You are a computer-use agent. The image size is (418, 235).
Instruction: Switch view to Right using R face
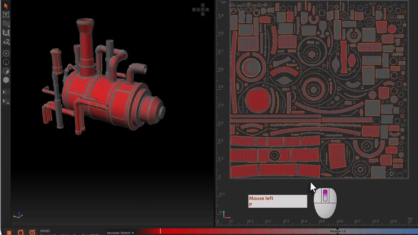click(207, 10)
